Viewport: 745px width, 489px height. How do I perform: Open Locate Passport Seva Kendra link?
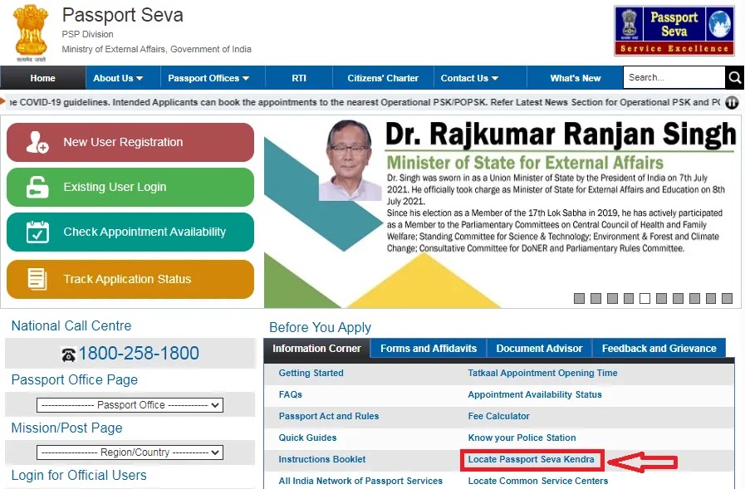531,459
